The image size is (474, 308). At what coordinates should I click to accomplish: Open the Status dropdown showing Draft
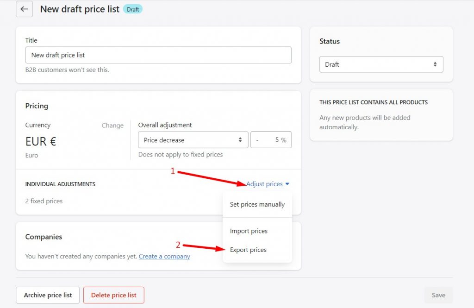pyautogui.click(x=380, y=64)
